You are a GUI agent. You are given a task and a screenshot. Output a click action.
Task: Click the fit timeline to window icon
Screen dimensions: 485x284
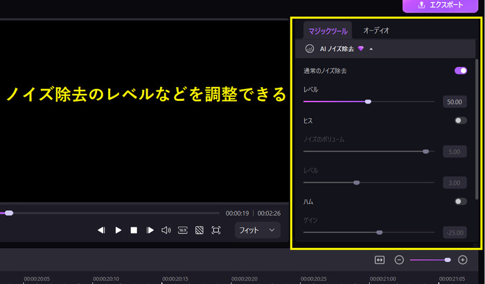pyautogui.click(x=380, y=260)
